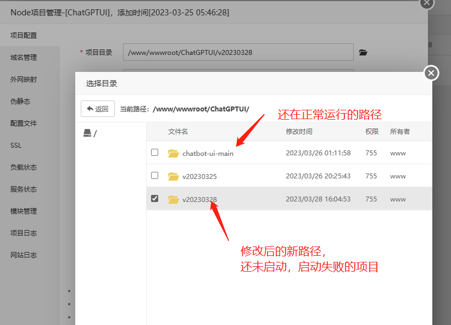Open the 项目配置 tab
The image size is (451, 325).
coord(24,35)
